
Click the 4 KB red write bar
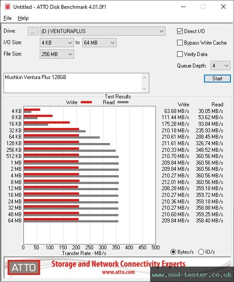pos(32,110)
